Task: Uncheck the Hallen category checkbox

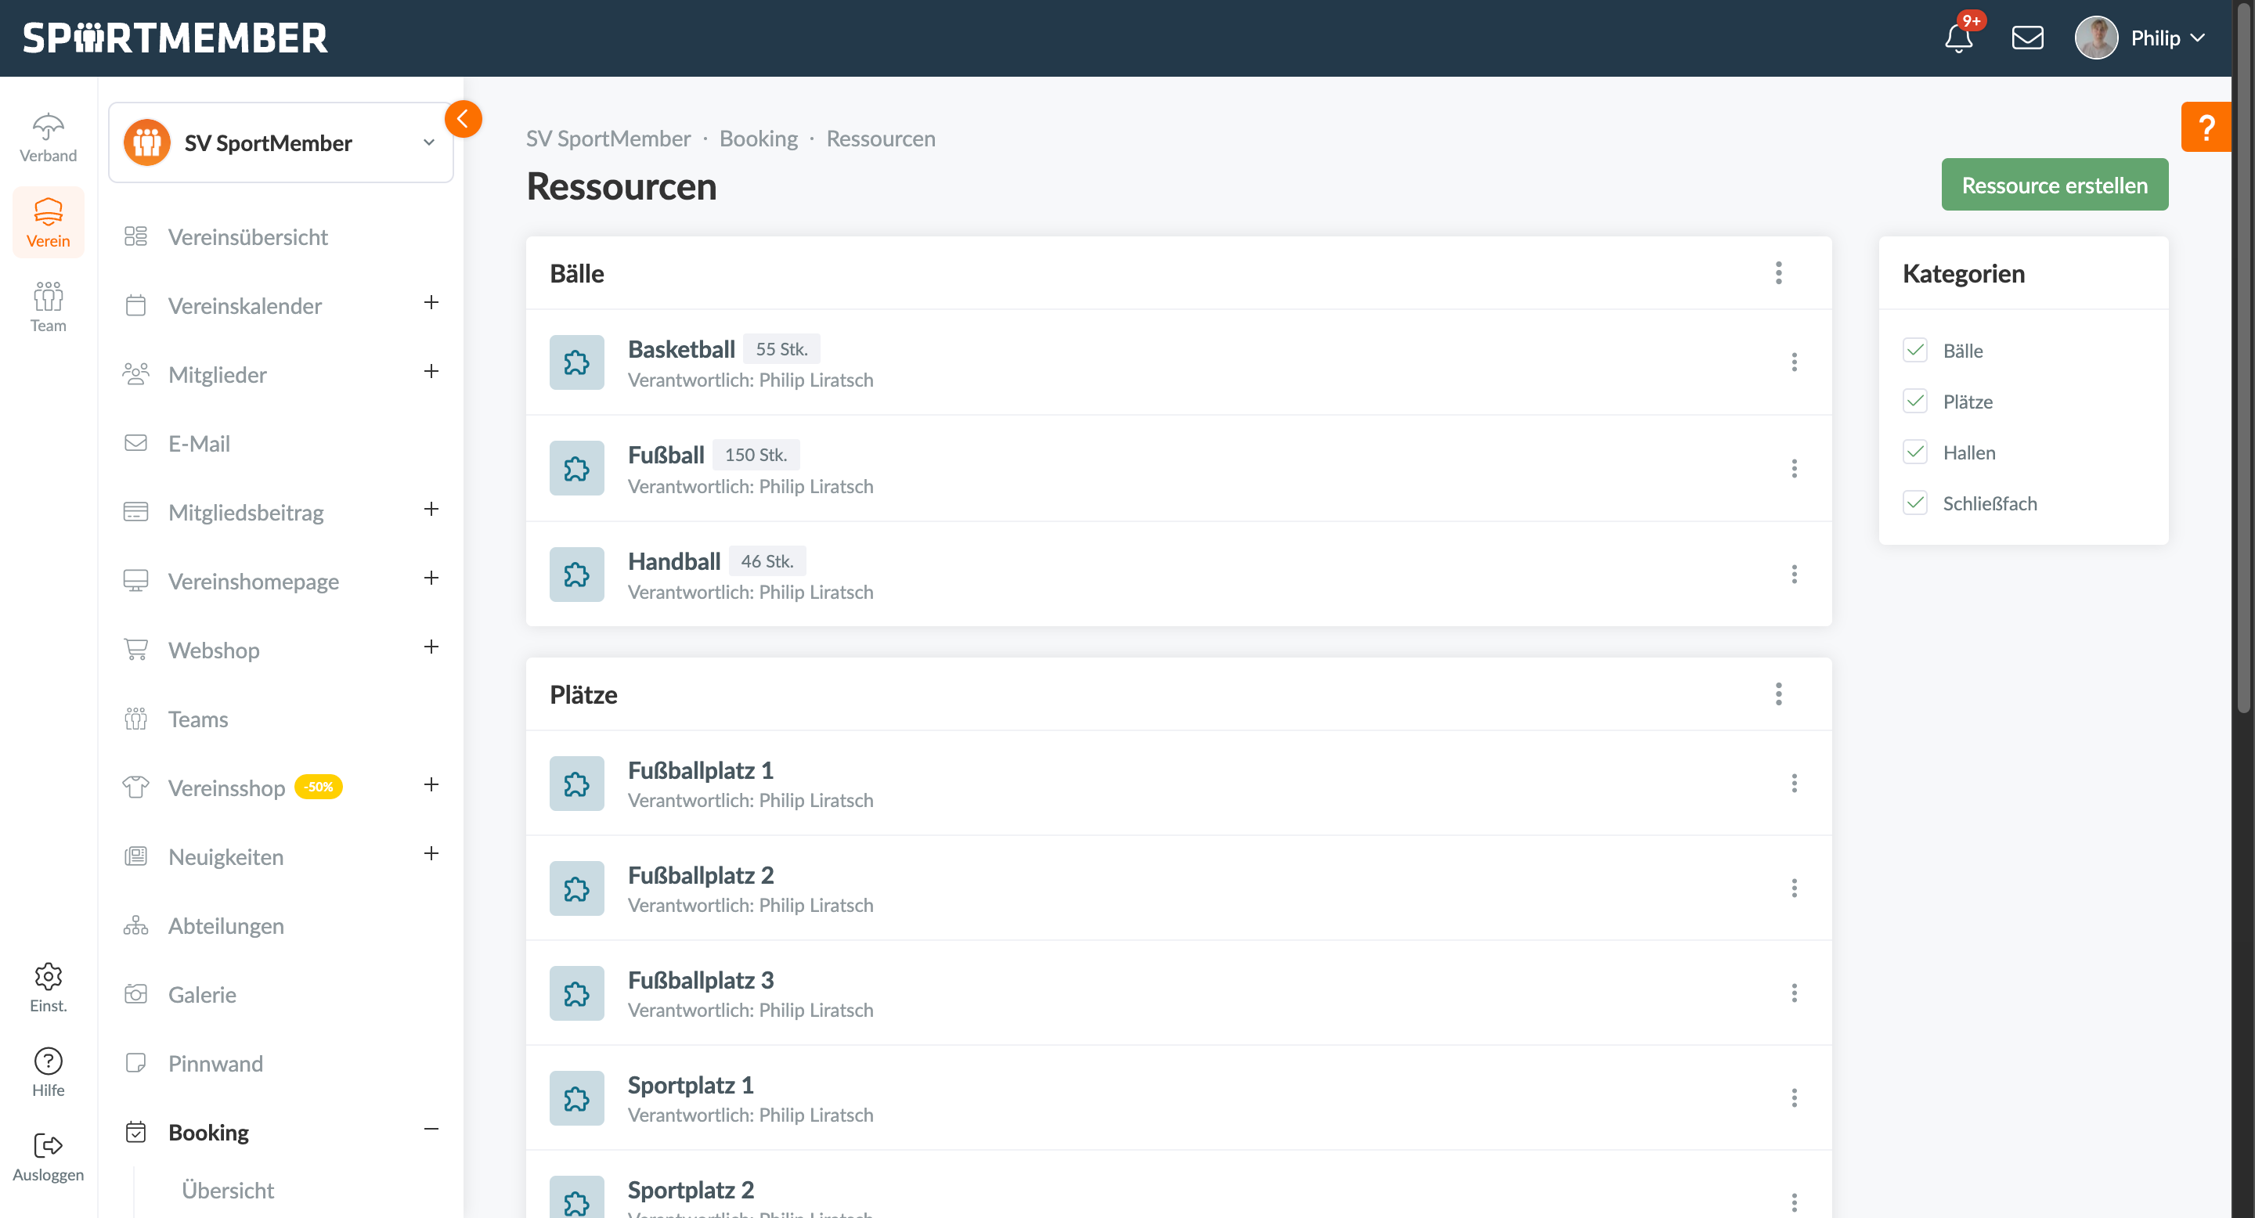Action: [x=1914, y=452]
